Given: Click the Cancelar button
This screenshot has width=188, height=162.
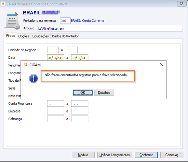Looking at the screenshot, I should tap(172, 155).
